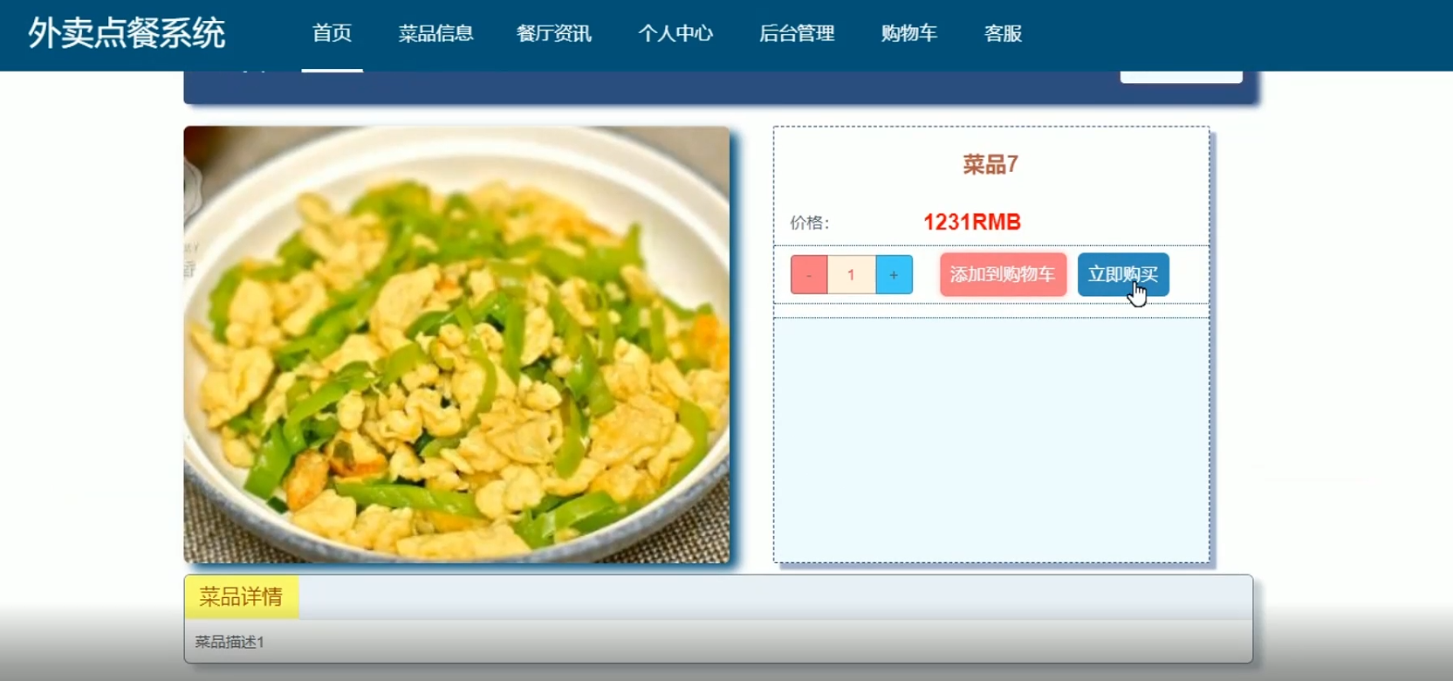The height and width of the screenshot is (681, 1453).
Task: Click the 1231RMB price text
Action: [972, 223]
